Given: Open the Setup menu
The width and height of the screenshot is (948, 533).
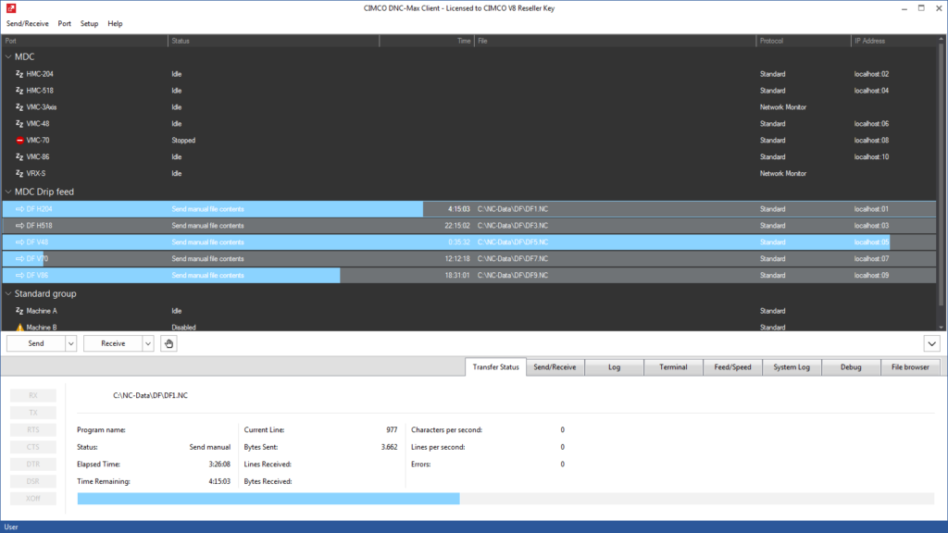Looking at the screenshot, I should click(89, 23).
